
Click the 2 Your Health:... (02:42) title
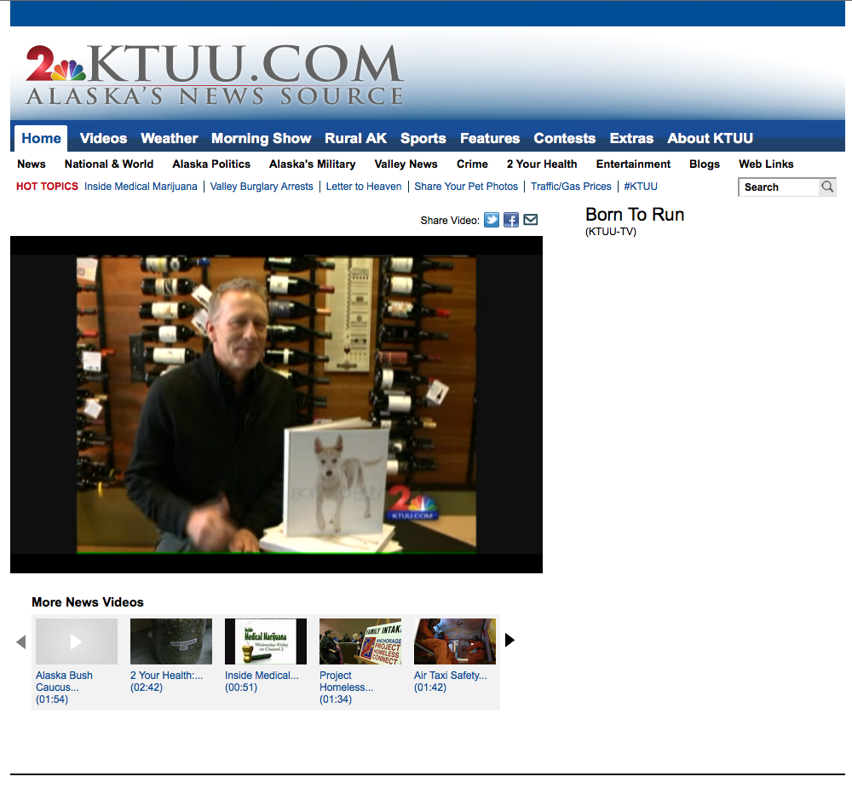click(x=166, y=681)
